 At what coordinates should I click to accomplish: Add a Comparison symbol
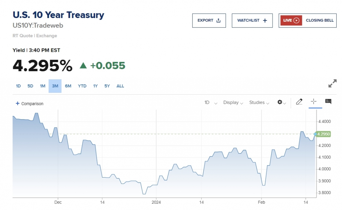click(30, 104)
